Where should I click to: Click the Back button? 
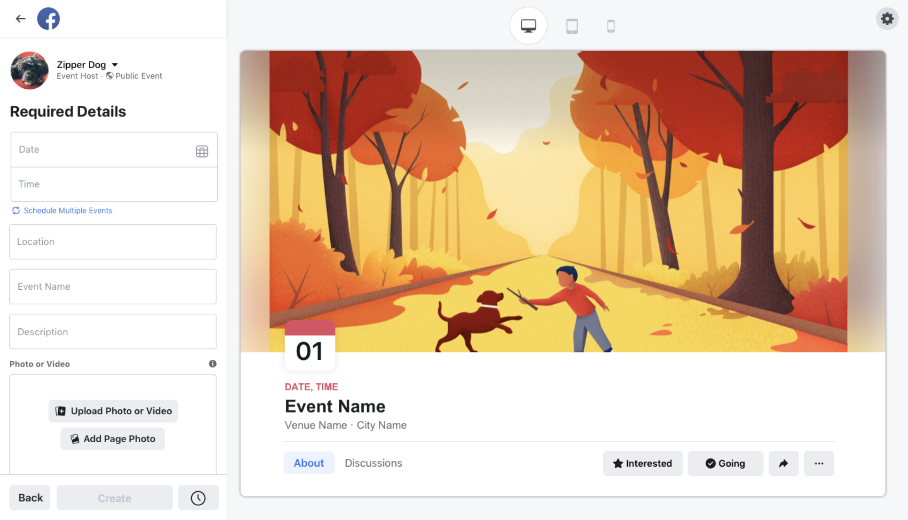30,498
